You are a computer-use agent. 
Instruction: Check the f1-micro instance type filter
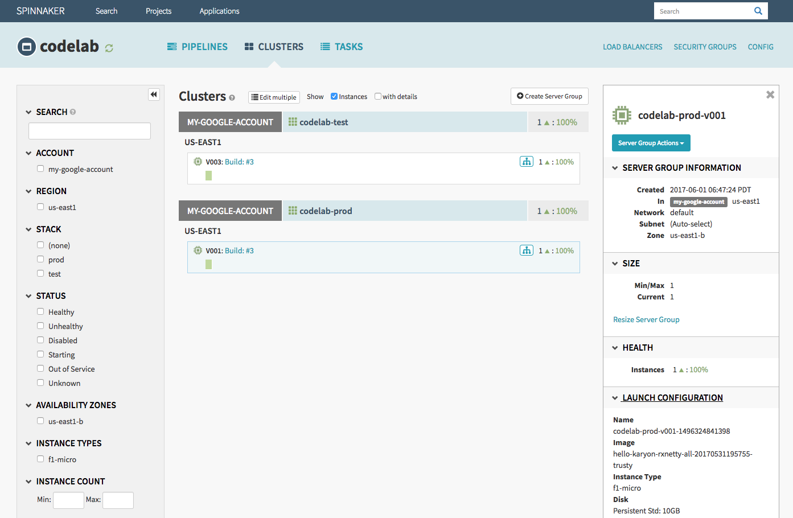40,459
